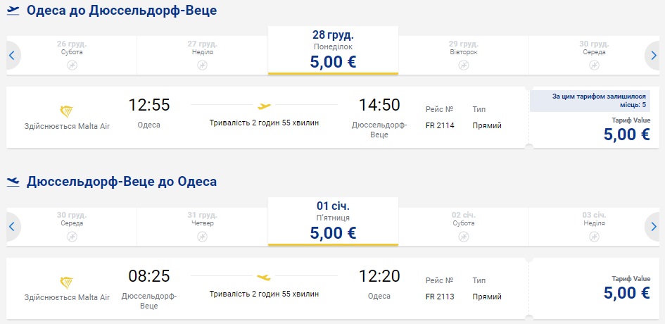This screenshot has height=324, width=665.
Task: Click the return flight landing plane icon
Action: point(13,182)
